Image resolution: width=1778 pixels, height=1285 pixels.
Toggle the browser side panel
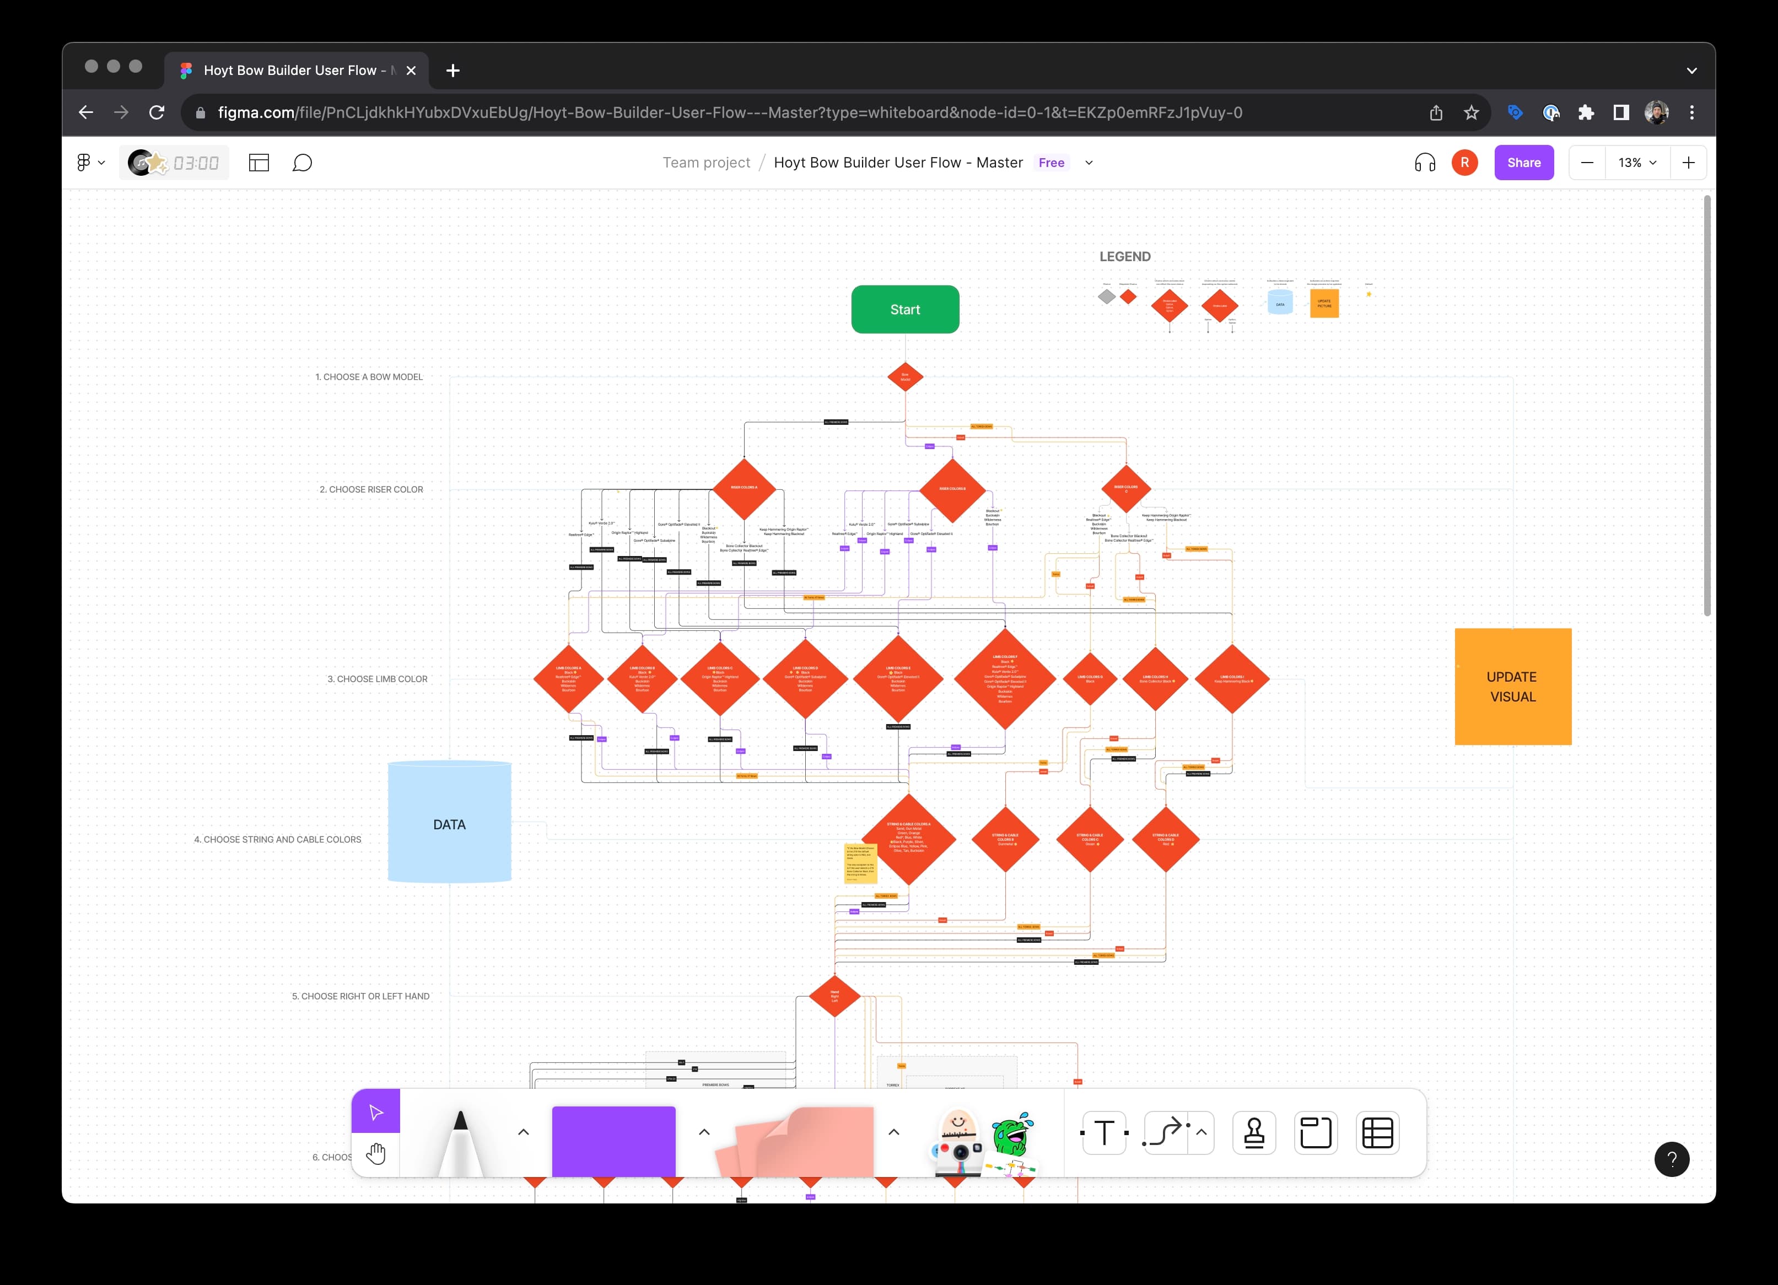(1621, 113)
